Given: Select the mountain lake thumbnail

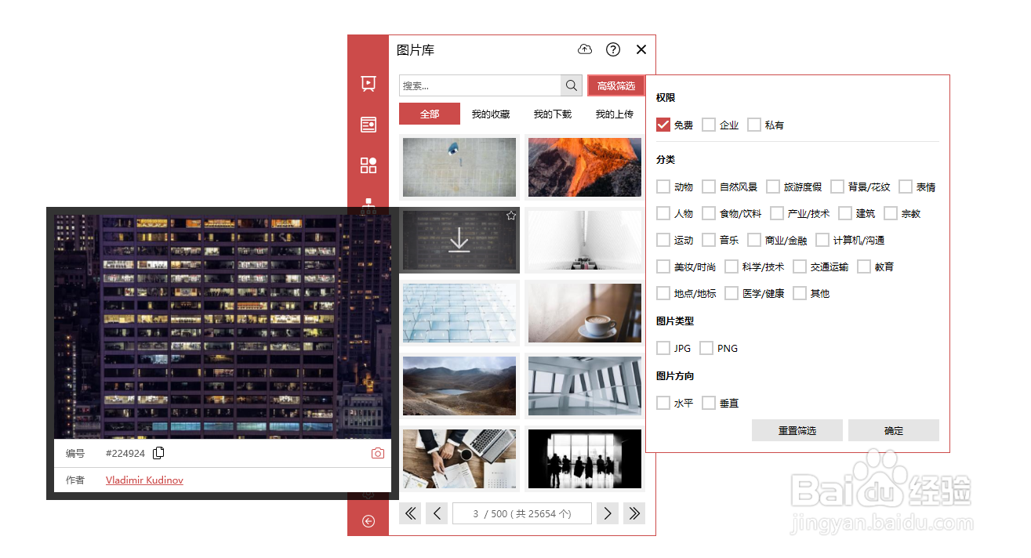Looking at the screenshot, I should point(459,386).
